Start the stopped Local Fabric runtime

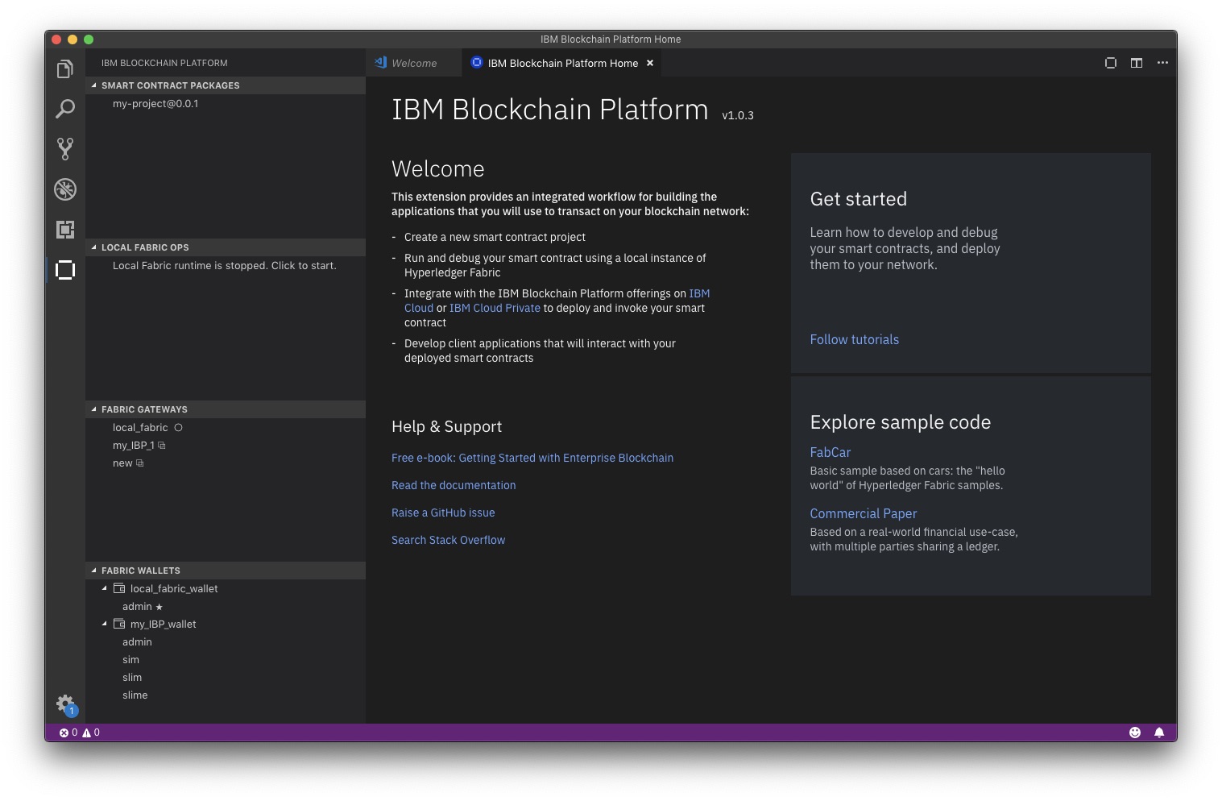(x=226, y=266)
